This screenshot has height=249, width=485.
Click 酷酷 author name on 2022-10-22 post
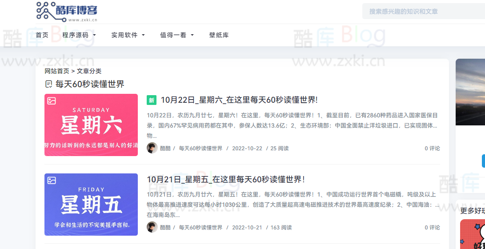tap(165, 149)
